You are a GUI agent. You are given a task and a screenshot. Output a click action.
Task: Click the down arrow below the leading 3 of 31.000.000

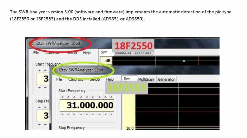click(x=68, y=114)
